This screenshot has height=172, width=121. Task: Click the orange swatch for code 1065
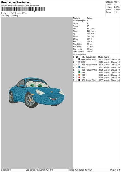click(79, 75)
